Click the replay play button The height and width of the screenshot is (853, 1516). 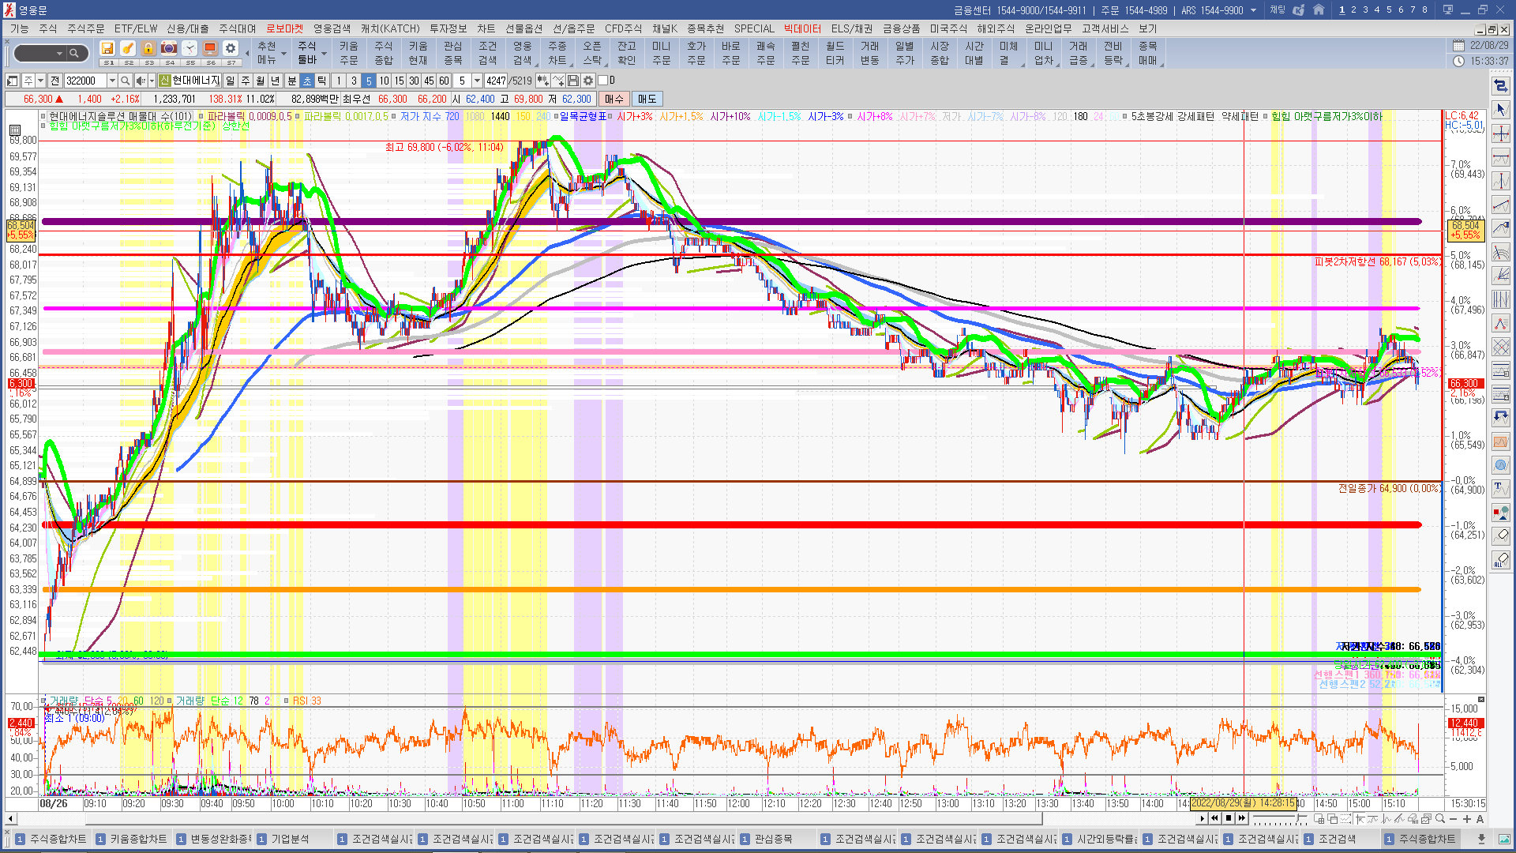[1203, 819]
